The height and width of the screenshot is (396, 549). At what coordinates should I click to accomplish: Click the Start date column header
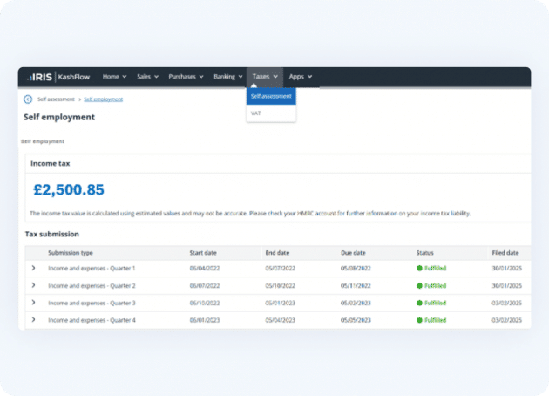tap(203, 253)
